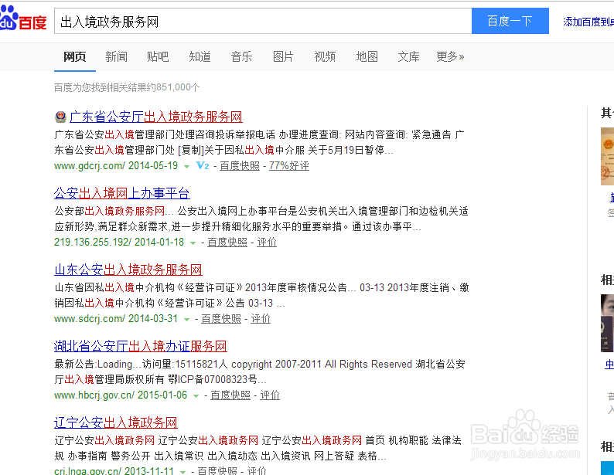614x475 pixels.
Task: Open the 地图 tab
Action: [367, 56]
